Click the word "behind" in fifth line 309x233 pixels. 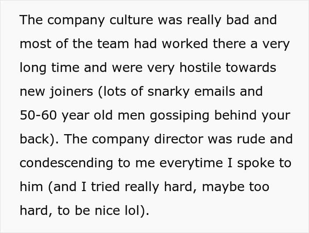click(x=235, y=115)
